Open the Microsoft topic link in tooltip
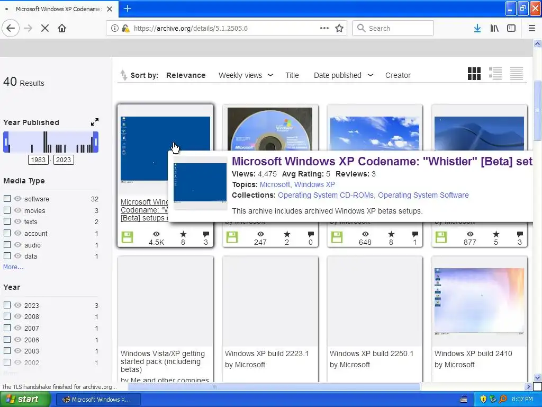 tap(275, 184)
